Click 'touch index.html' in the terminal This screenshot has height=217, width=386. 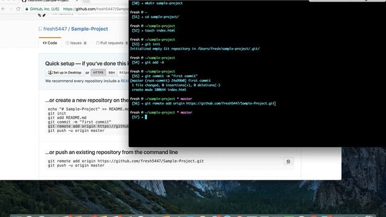coord(160,31)
